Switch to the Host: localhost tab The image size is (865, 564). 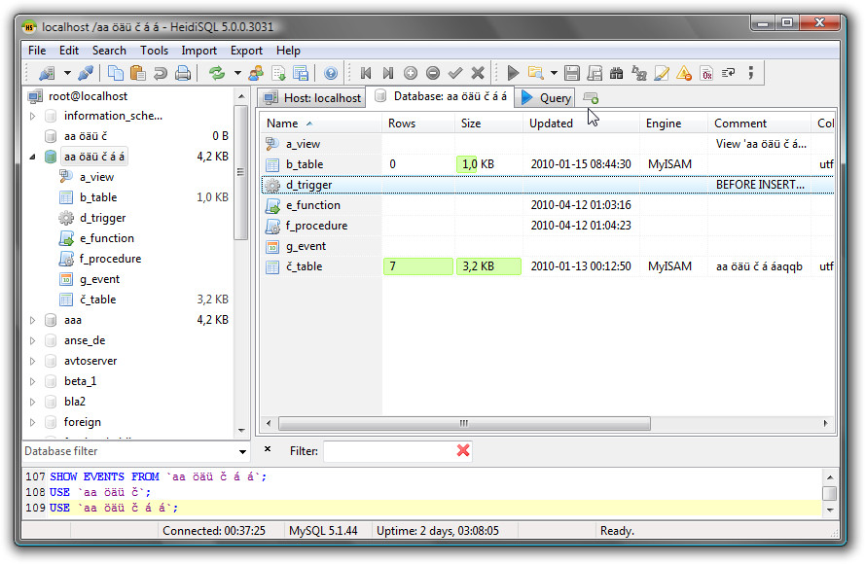311,98
